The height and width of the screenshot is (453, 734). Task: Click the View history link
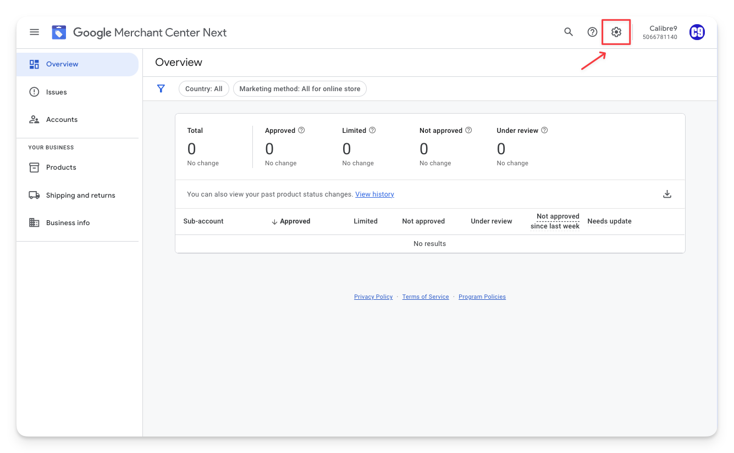click(x=374, y=194)
